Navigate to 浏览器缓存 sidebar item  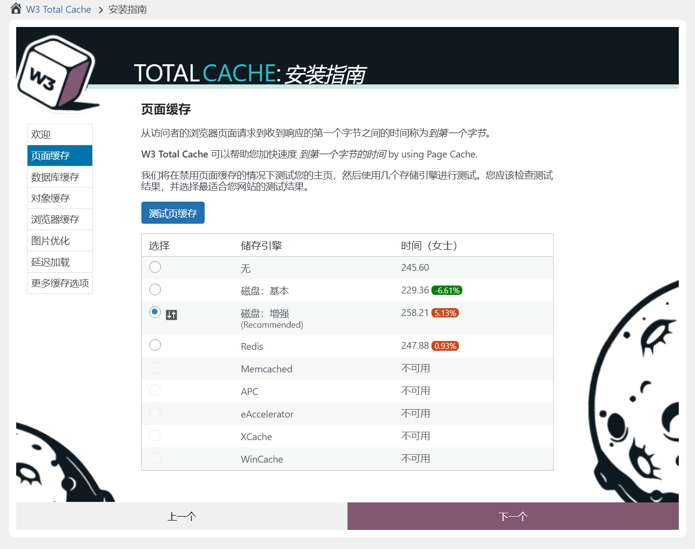point(60,219)
